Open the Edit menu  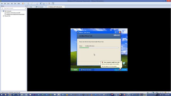click(5, 3)
